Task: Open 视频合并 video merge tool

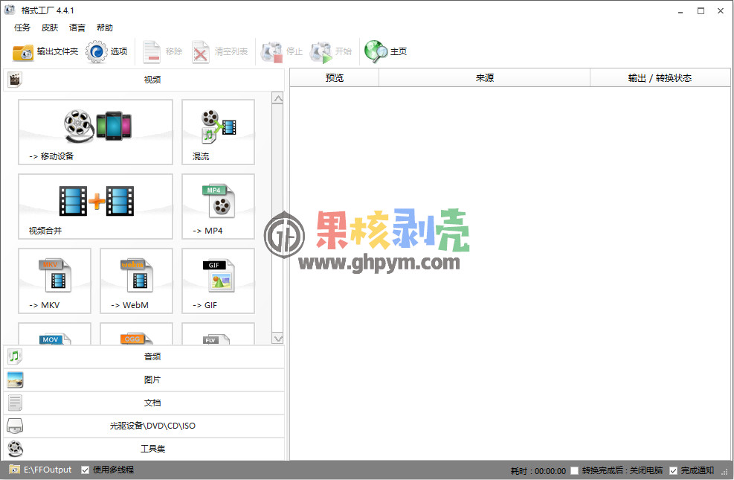Action: (x=95, y=207)
